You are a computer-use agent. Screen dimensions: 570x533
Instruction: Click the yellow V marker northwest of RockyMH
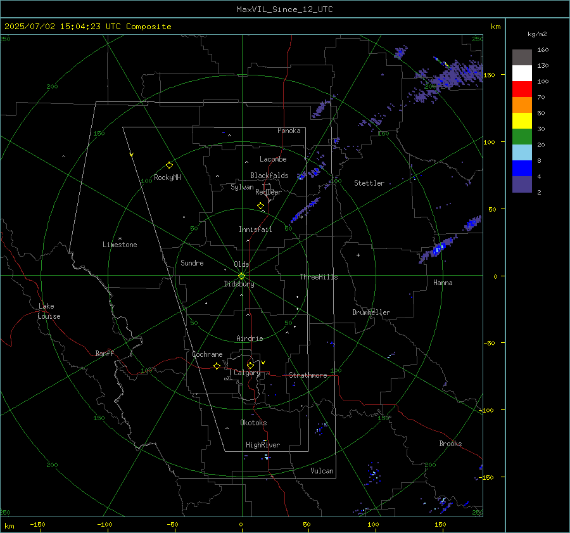coord(131,155)
